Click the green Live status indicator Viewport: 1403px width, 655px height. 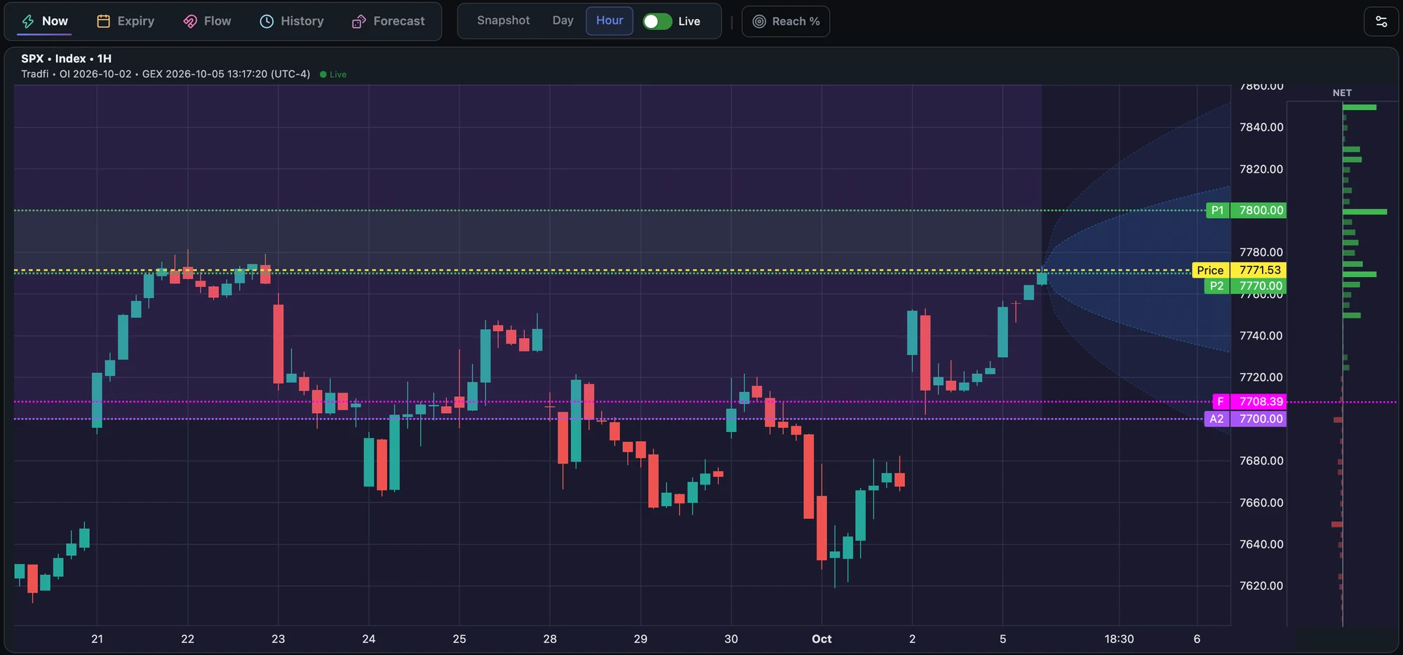(x=333, y=74)
